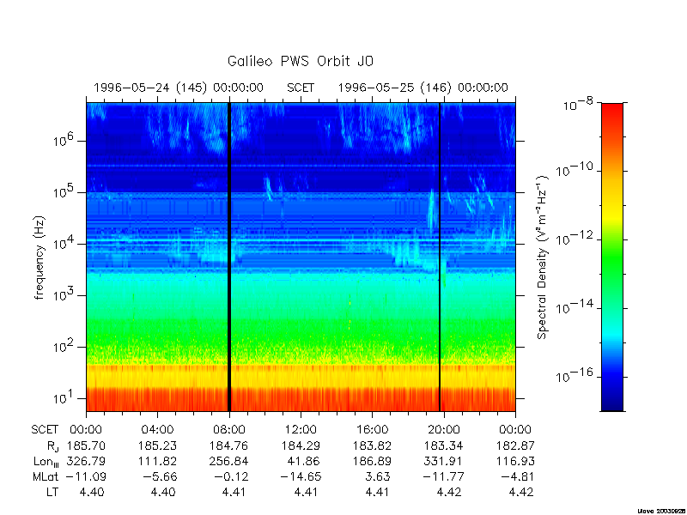The height and width of the screenshot is (515, 687).
Task: Click the SCET label above the spectrogram
Action: point(301,88)
